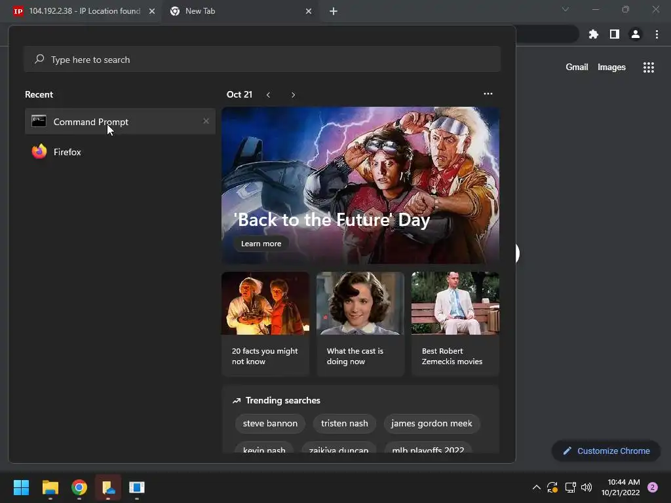Click Learn more on Back to the Future

point(261,244)
